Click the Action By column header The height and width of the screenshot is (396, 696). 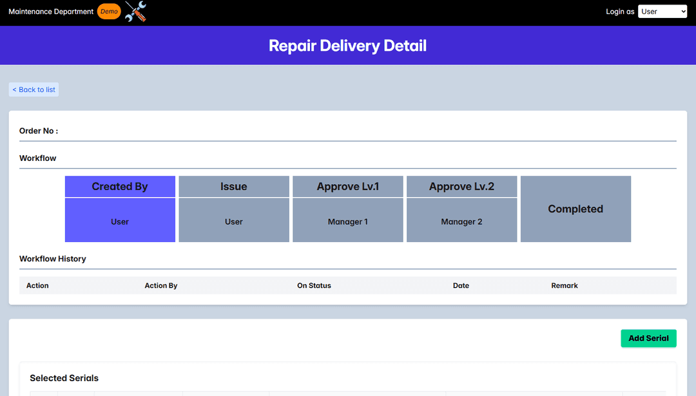pyautogui.click(x=161, y=285)
